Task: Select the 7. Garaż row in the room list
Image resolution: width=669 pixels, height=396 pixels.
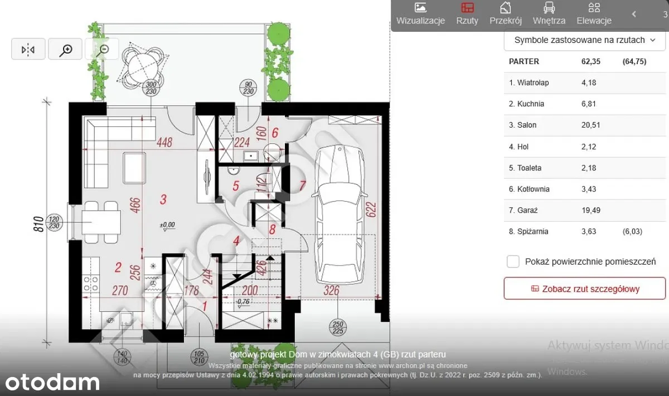Action: (584, 211)
